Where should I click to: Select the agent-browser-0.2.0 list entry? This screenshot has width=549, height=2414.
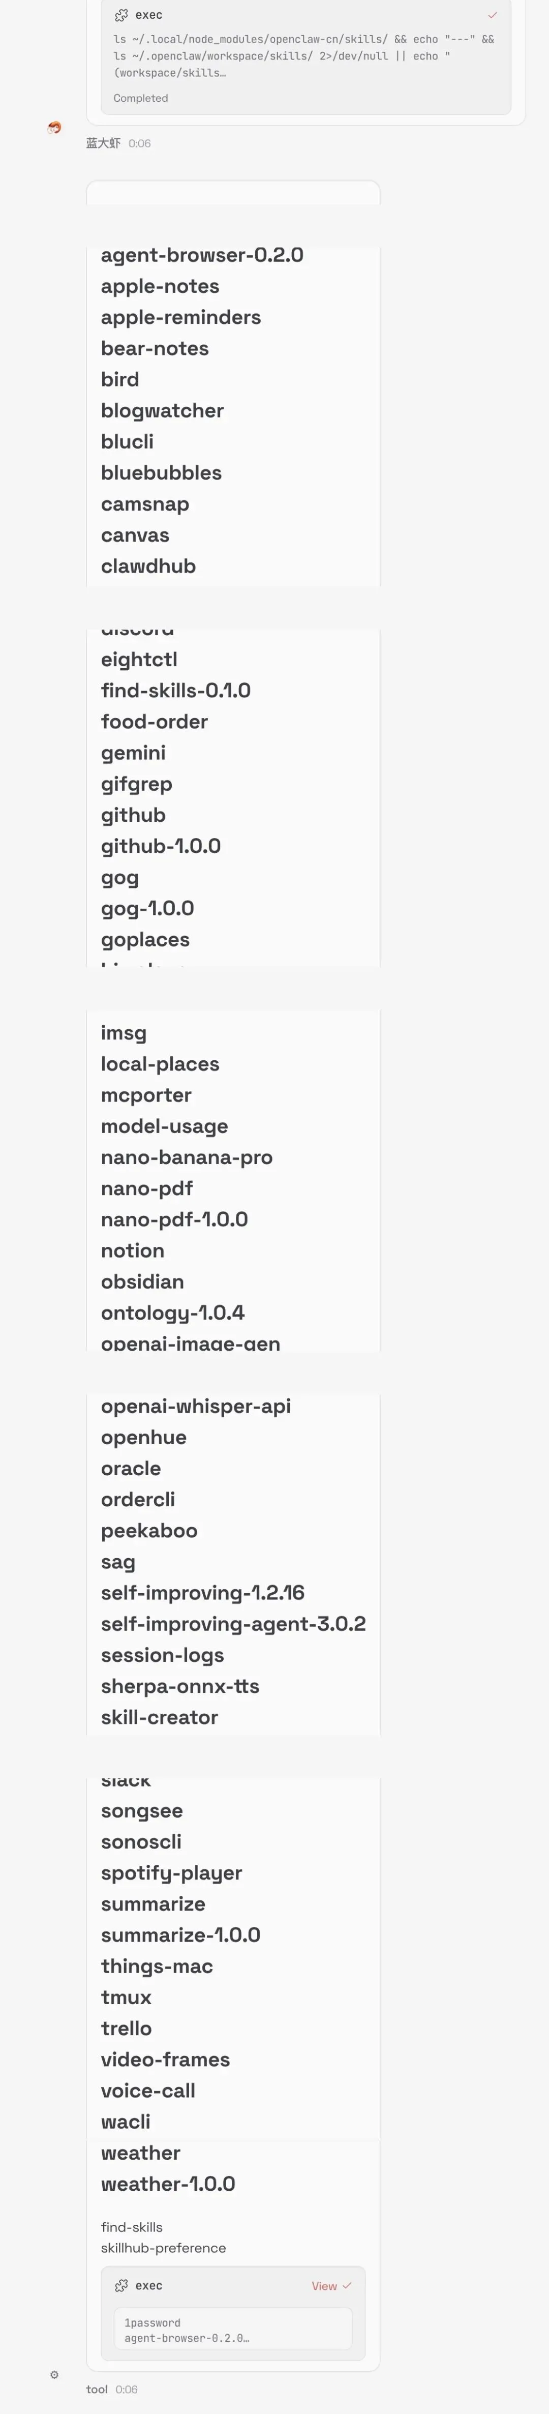coord(201,255)
